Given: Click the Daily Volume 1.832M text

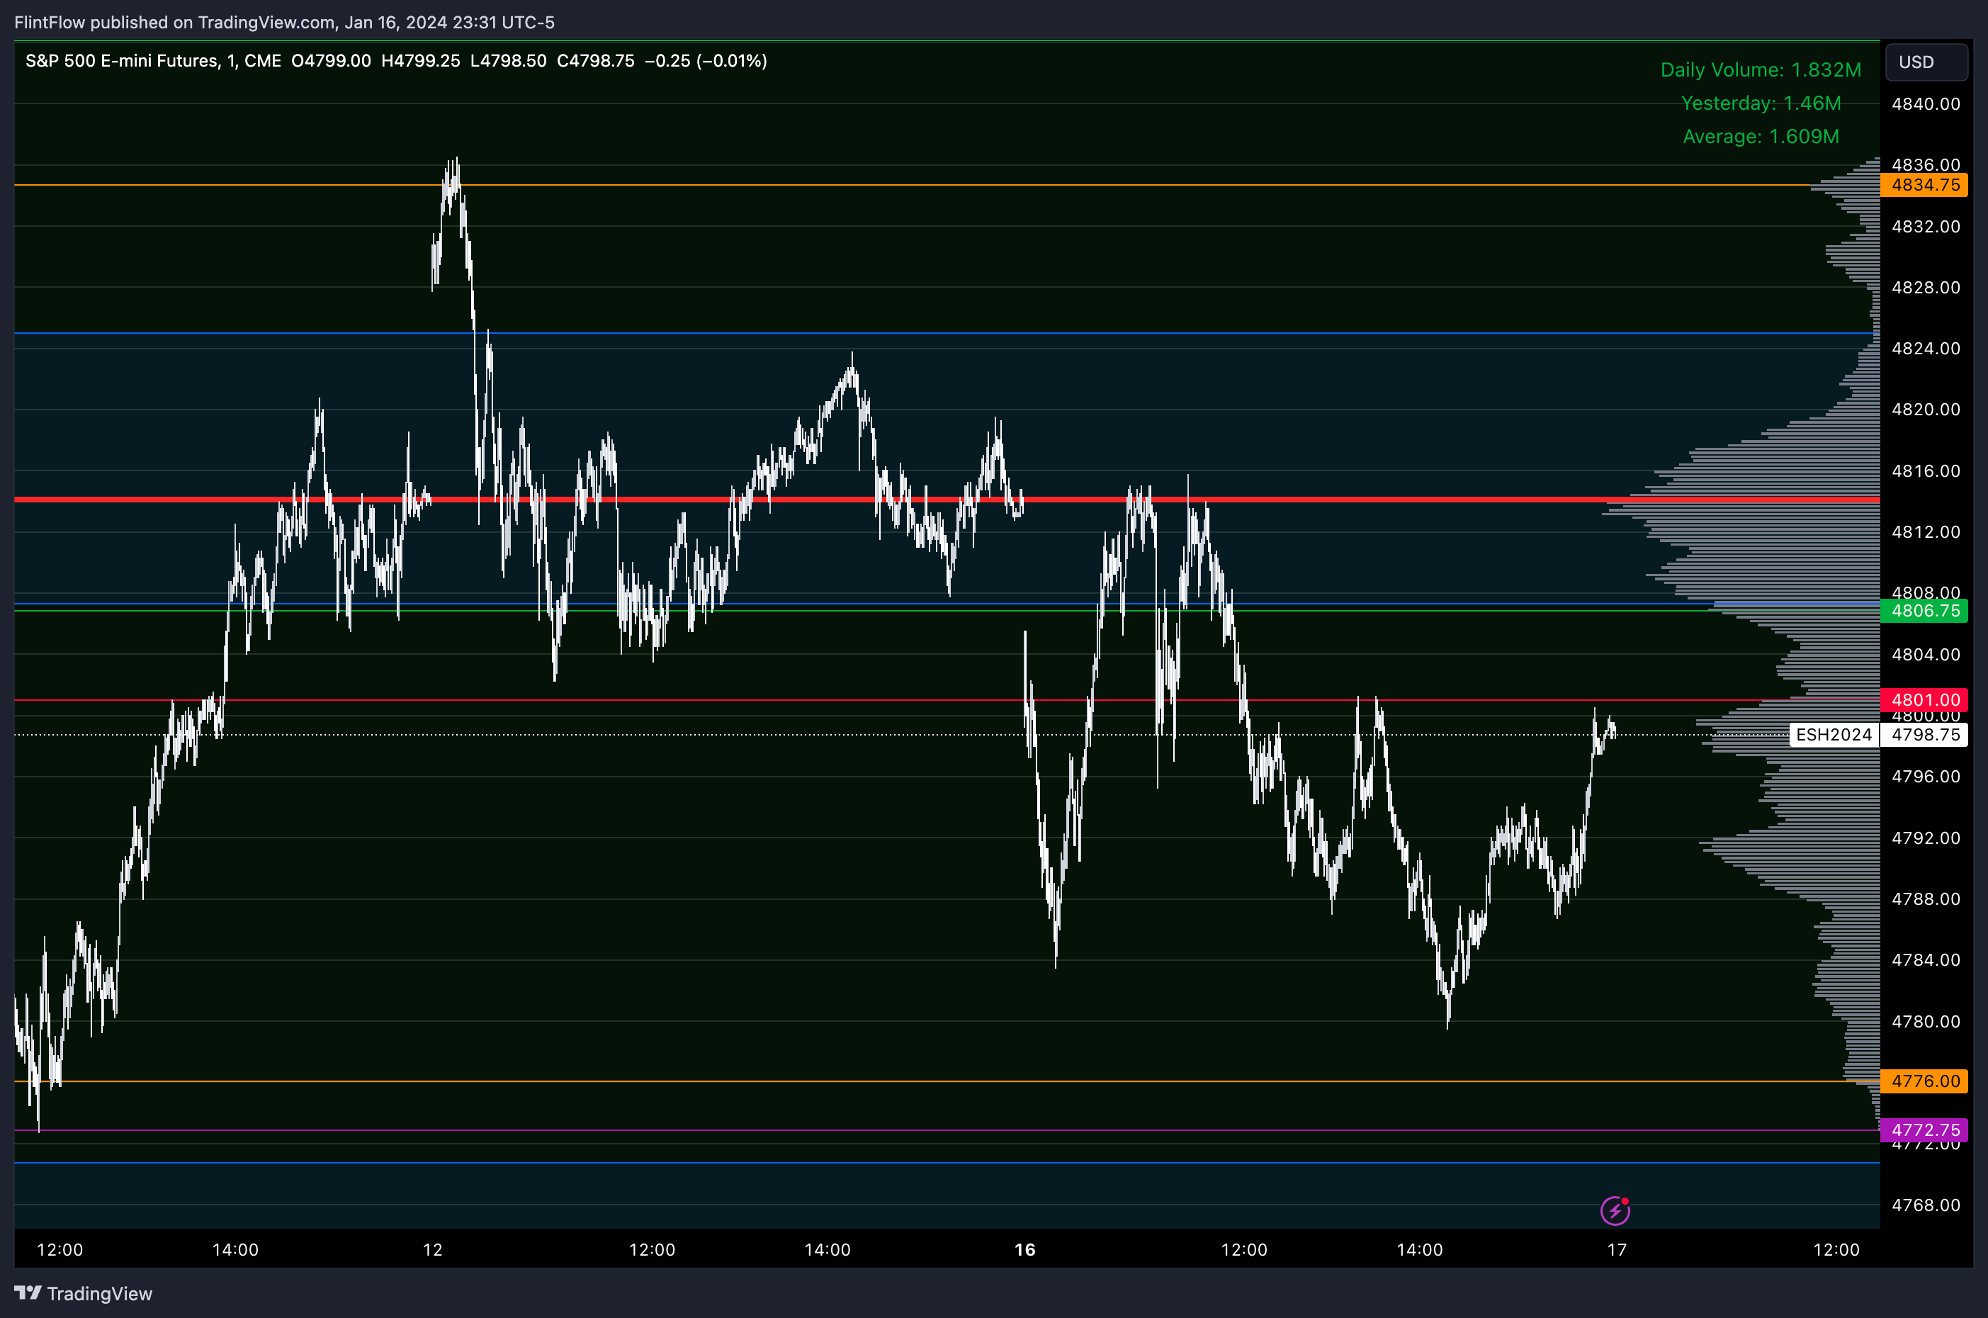Looking at the screenshot, I should click(1761, 69).
